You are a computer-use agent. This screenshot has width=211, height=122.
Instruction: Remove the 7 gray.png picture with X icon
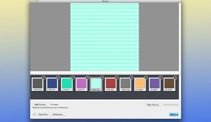(x=131, y=78)
